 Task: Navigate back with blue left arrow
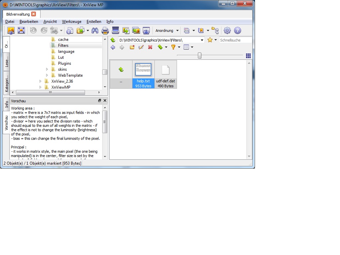pyautogui.click(x=113, y=47)
